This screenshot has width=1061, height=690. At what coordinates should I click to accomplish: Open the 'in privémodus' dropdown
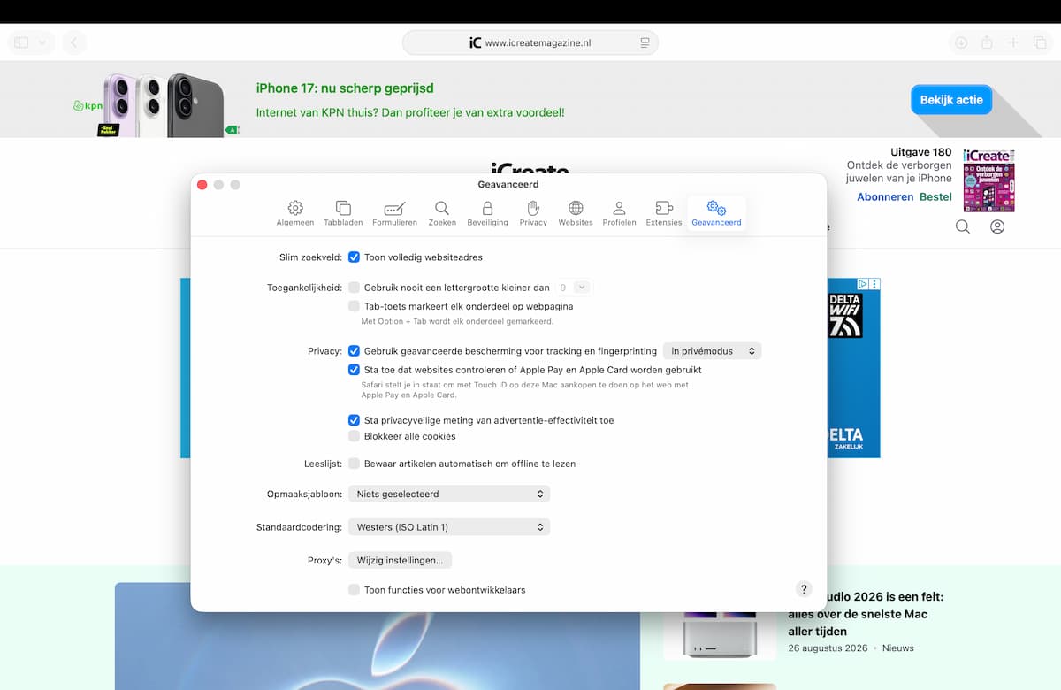713,351
